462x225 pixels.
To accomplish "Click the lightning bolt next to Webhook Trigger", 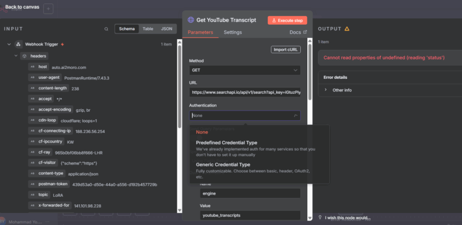I will click(62, 44).
